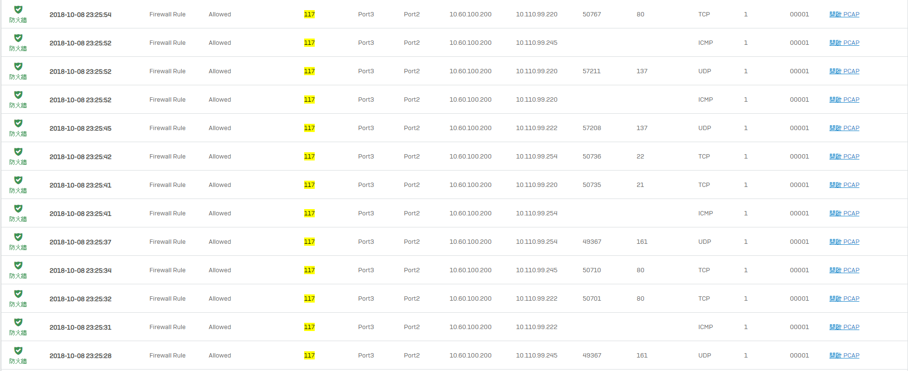Open PCAP for the 23:25:28 log entry
The height and width of the screenshot is (371, 908).
click(x=844, y=356)
